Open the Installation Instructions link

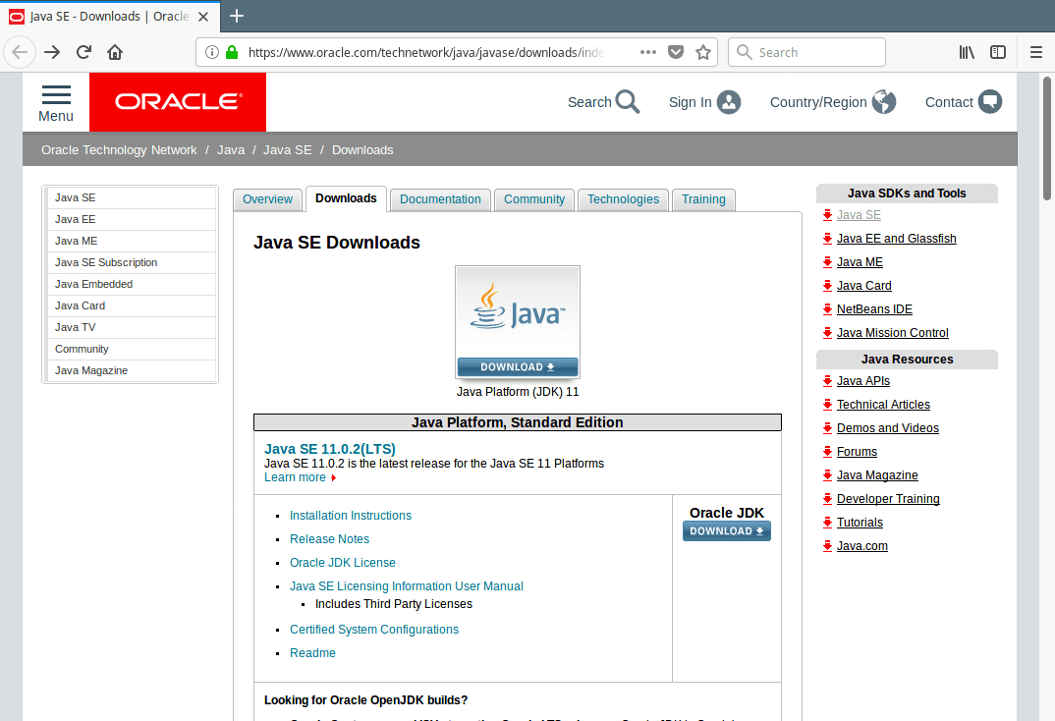point(351,516)
